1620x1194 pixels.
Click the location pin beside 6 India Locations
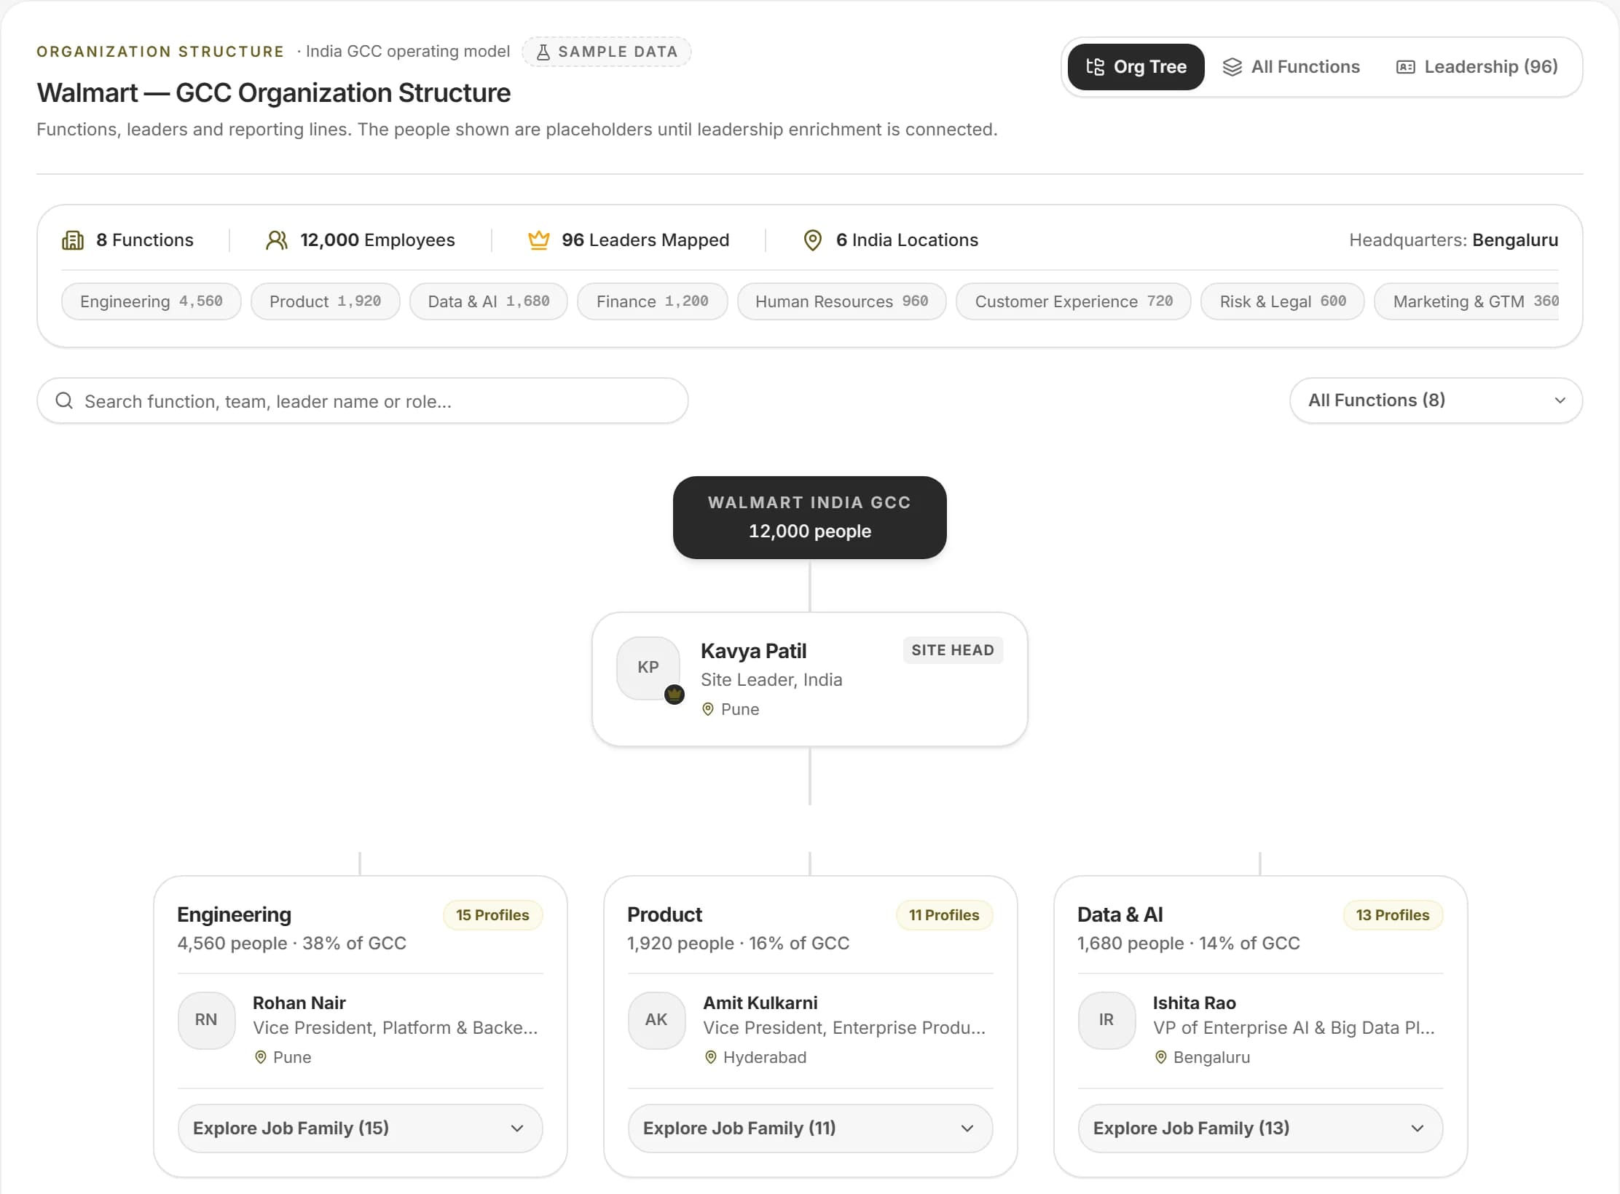pos(813,240)
